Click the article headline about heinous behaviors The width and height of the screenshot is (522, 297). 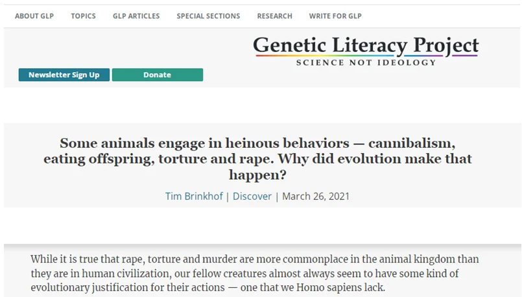point(257,159)
